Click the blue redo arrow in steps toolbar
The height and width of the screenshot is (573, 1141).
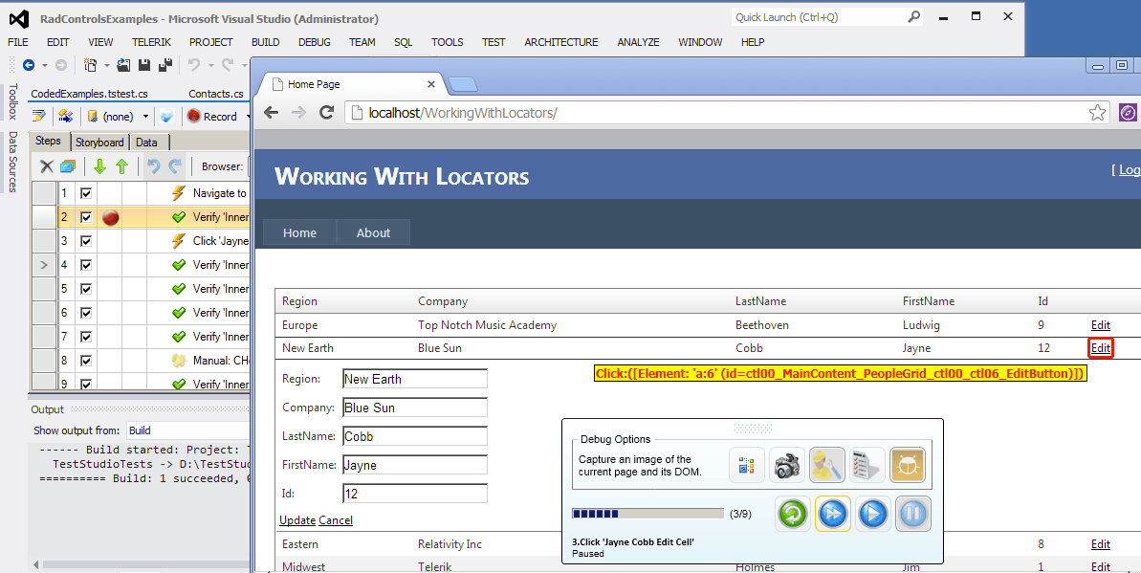click(x=175, y=166)
